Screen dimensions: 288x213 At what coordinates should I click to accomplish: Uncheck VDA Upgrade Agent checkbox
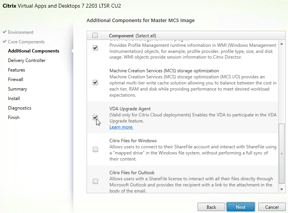[x=95, y=118]
